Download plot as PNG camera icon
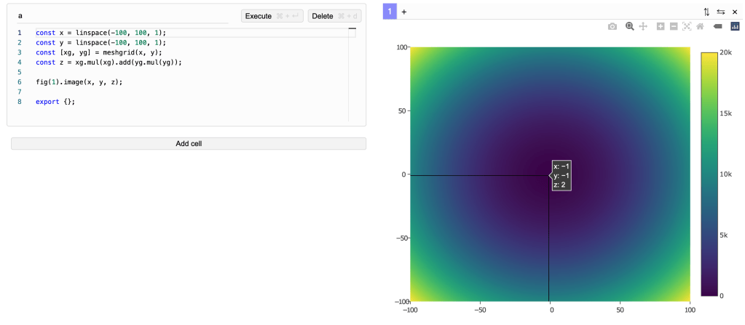The height and width of the screenshot is (325, 745). click(612, 26)
